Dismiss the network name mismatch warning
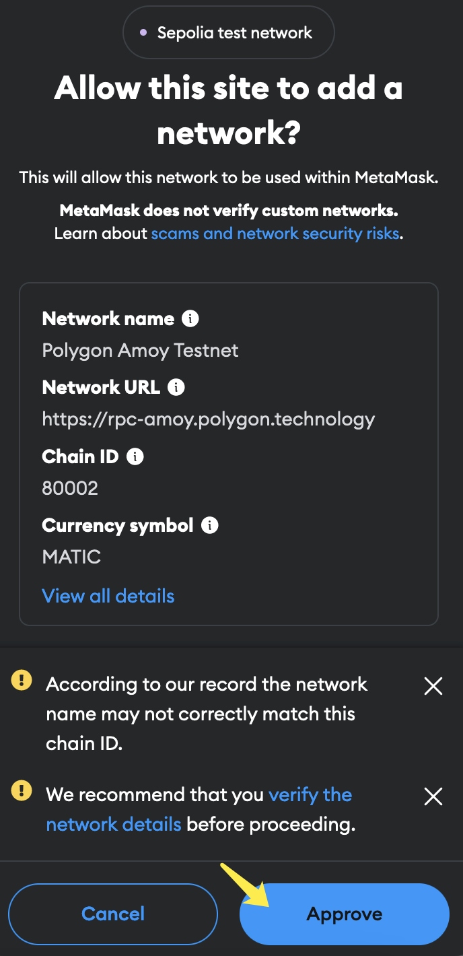This screenshot has width=463, height=956. (x=433, y=686)
